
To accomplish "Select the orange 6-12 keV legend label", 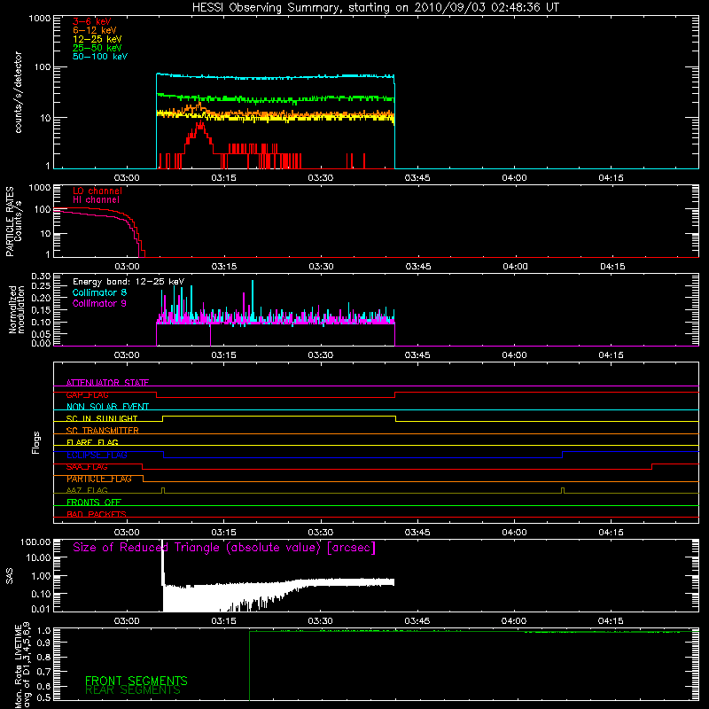I will tap(95, 30).
